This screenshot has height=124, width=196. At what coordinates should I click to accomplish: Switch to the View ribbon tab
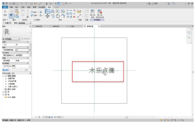point(29,7)
